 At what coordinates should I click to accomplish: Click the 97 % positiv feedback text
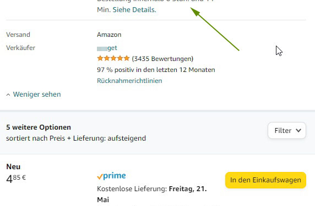[x=156, y=70]
